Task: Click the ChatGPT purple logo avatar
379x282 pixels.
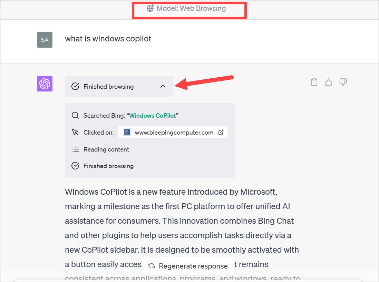Action: (45, 84)
